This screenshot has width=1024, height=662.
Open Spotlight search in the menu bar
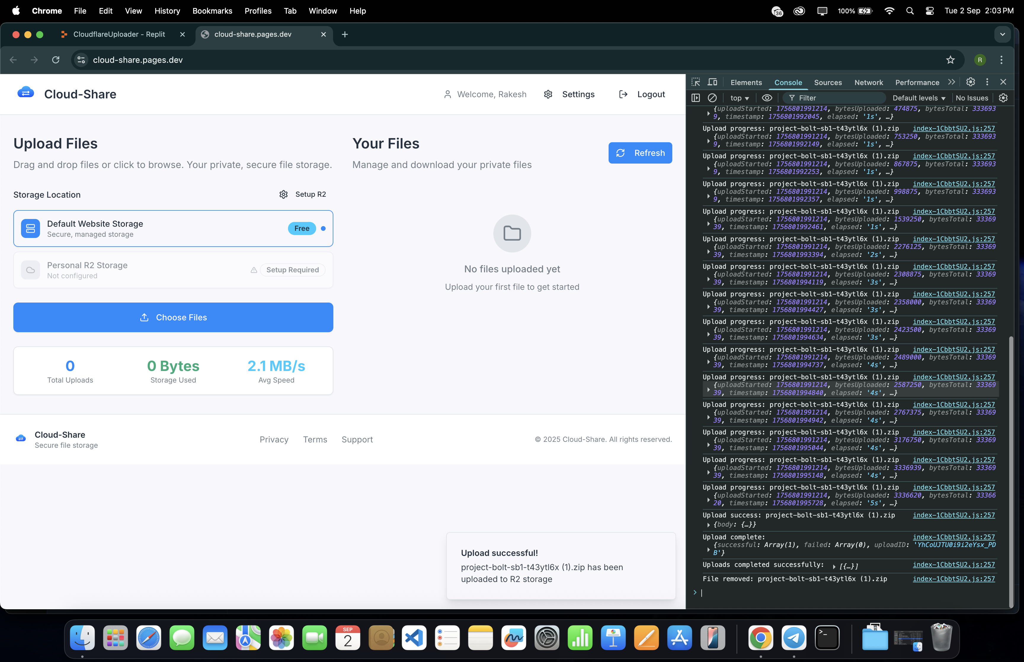(909, 11)
